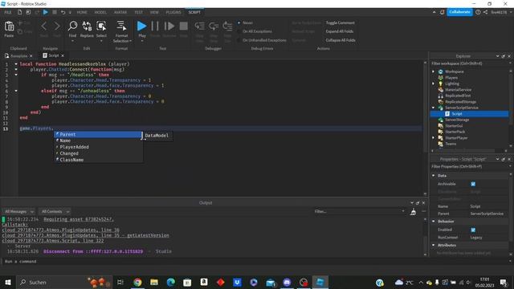
Task: Click the notifications bell icon
Action: (442, 12)
